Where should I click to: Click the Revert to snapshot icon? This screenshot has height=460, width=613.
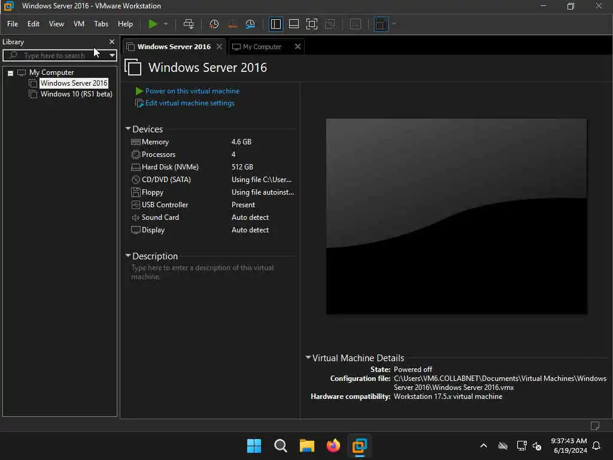click(x=232, y=24)
